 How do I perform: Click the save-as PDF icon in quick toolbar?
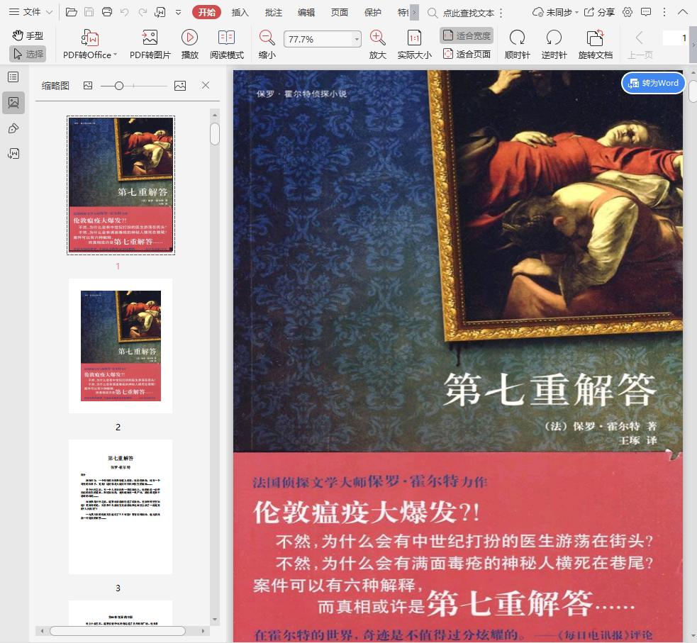tap(160, 12)
